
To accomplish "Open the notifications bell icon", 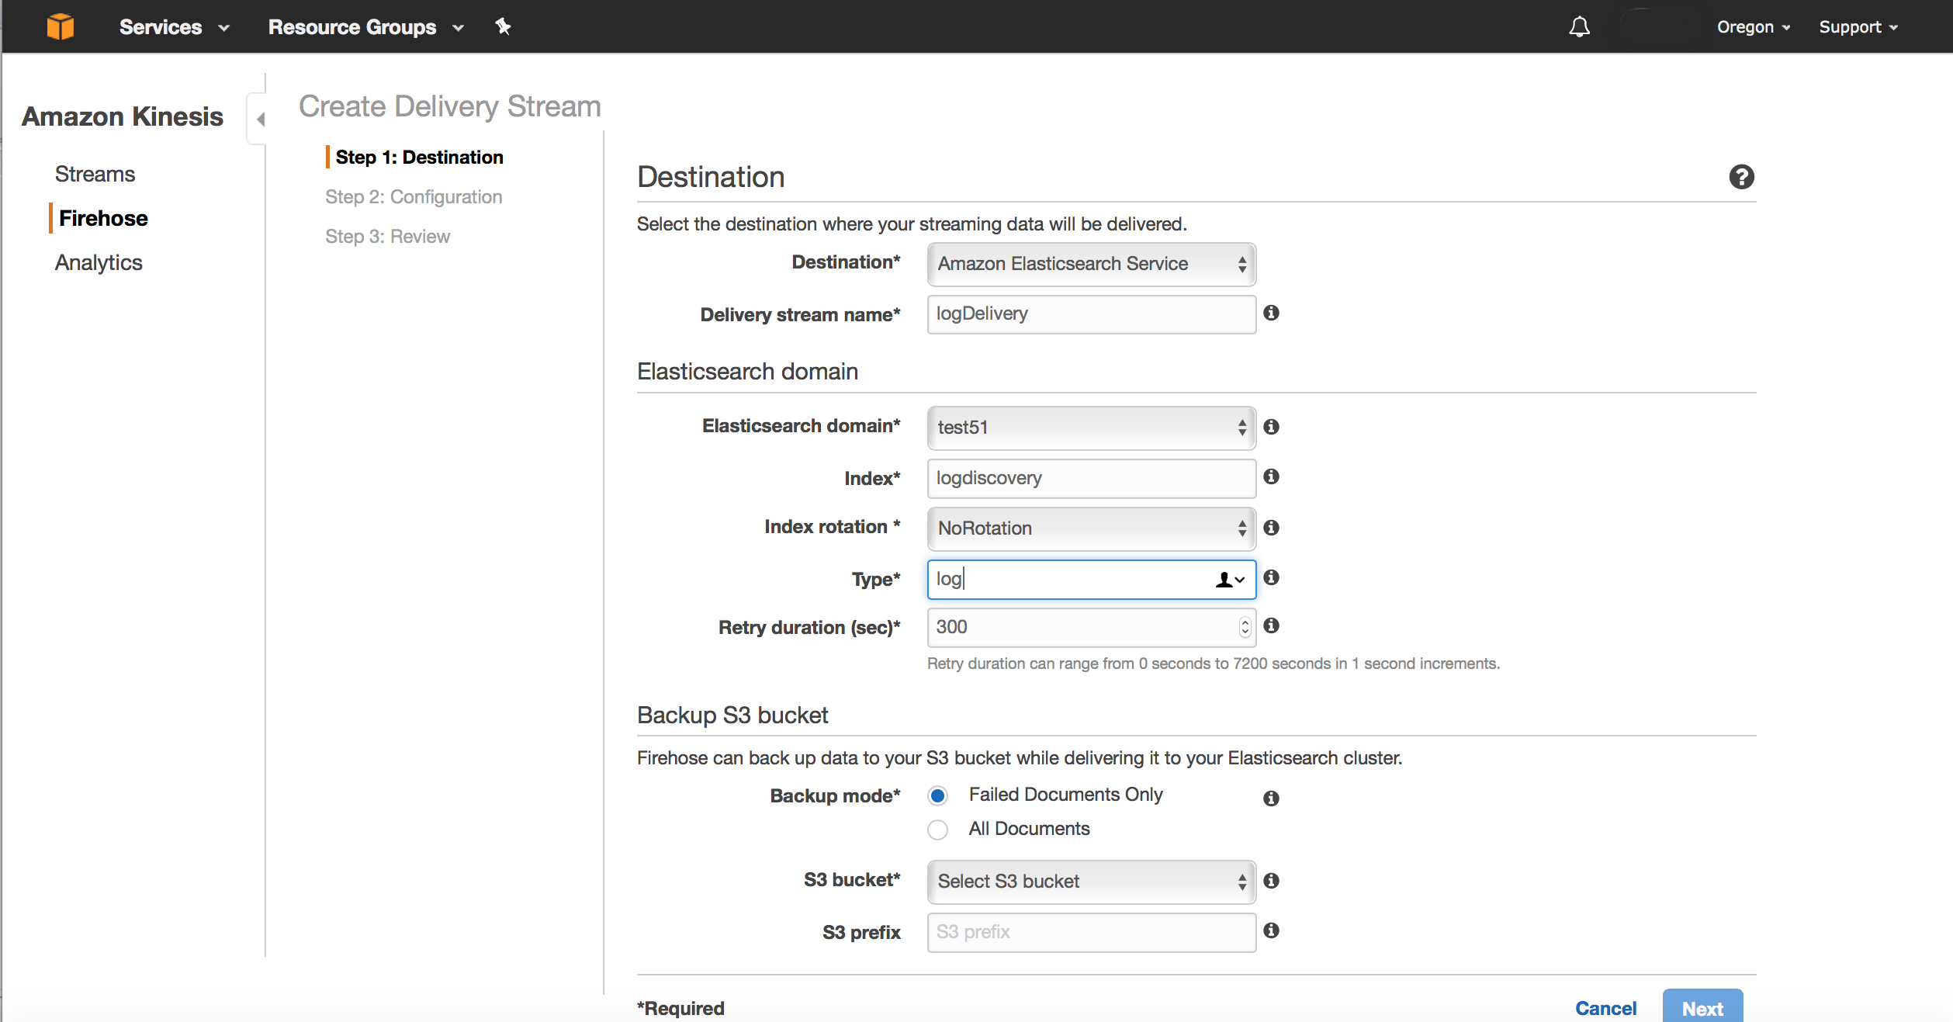I will click(1579, 27).
